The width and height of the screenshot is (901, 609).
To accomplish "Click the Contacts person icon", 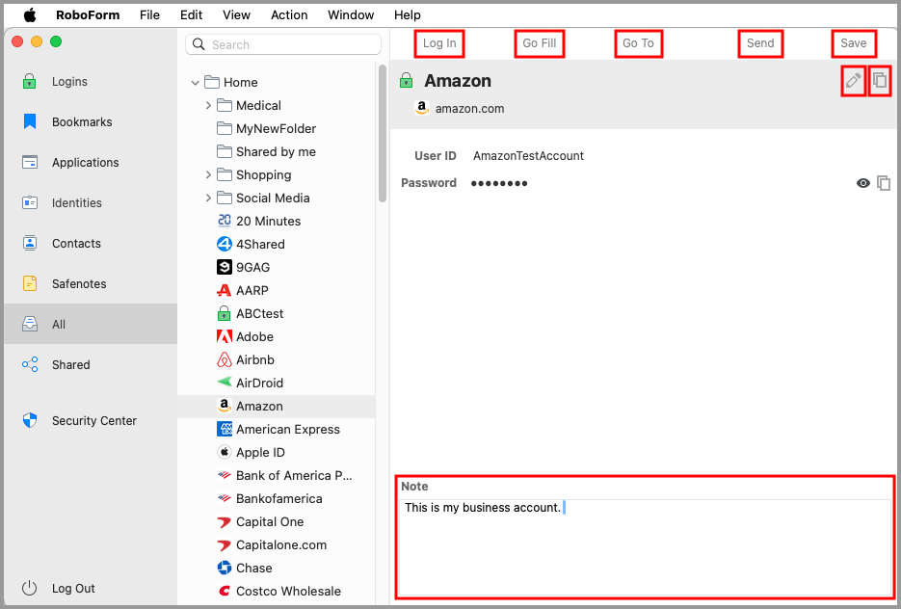I will pos(29,243).
